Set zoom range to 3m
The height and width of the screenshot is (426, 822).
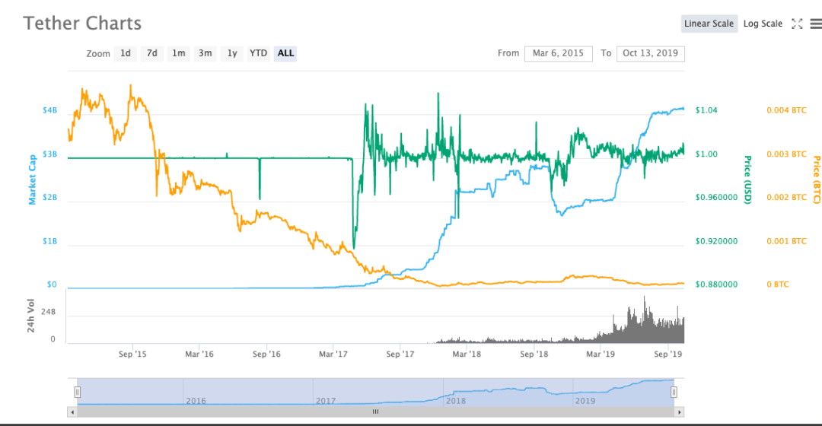(x=205, y=53)
